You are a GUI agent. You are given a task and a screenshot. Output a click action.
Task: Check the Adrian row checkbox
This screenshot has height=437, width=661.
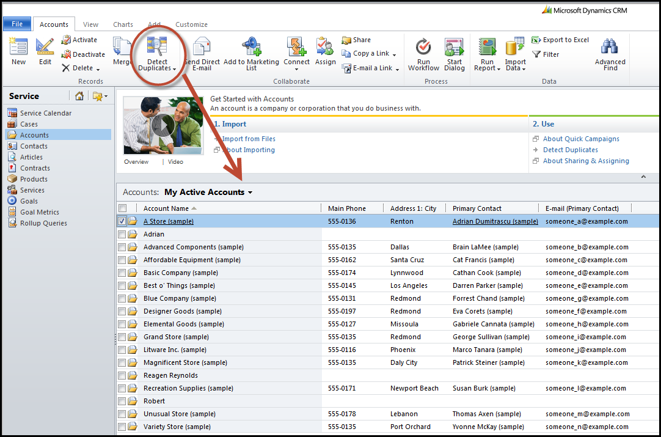pos(122,234)
